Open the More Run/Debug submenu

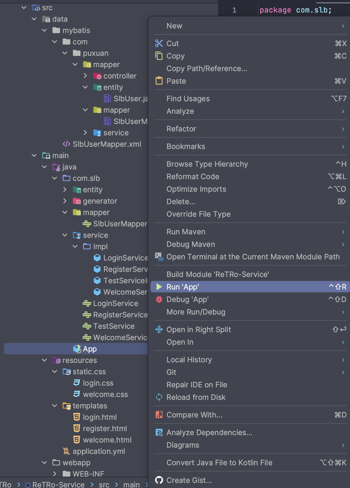coord(250,312)
